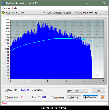This screenshot has width=109, height=110.
Task: Open the Help menu
Action: tap(15, 8)
